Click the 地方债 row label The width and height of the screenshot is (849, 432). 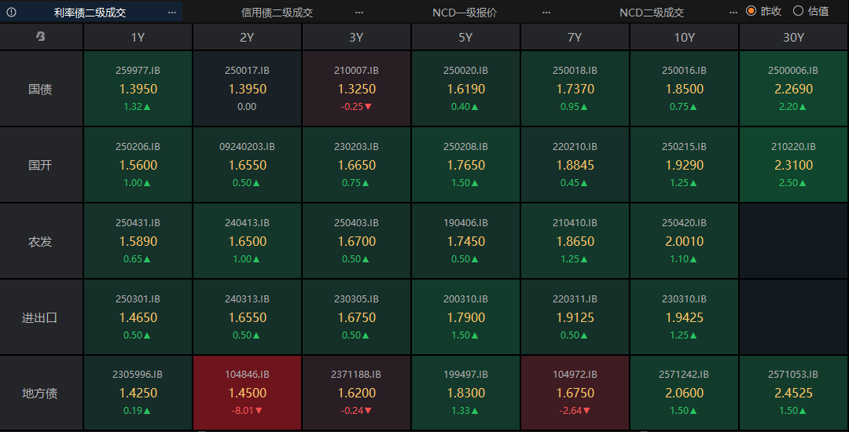click(x=41, y=394)
